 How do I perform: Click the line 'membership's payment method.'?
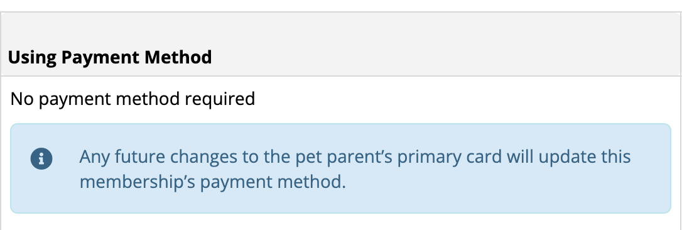coord(213,182)
